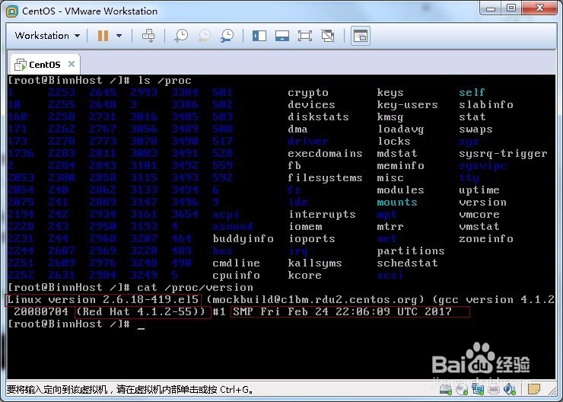Click the 'zoneinfo' entry
Image resolution: width=563 pixels, height=402 pixels.
[486, 238]
